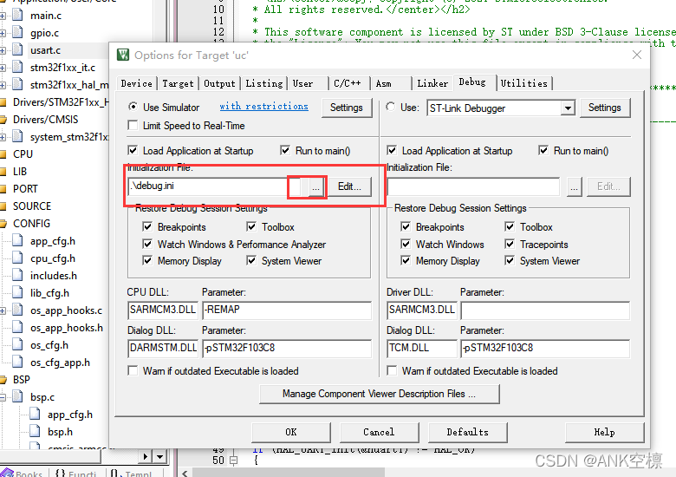Screen dimensions: 676x477
Task: Toggle simulator Load Application at Startup
Action: click(133, 150)
